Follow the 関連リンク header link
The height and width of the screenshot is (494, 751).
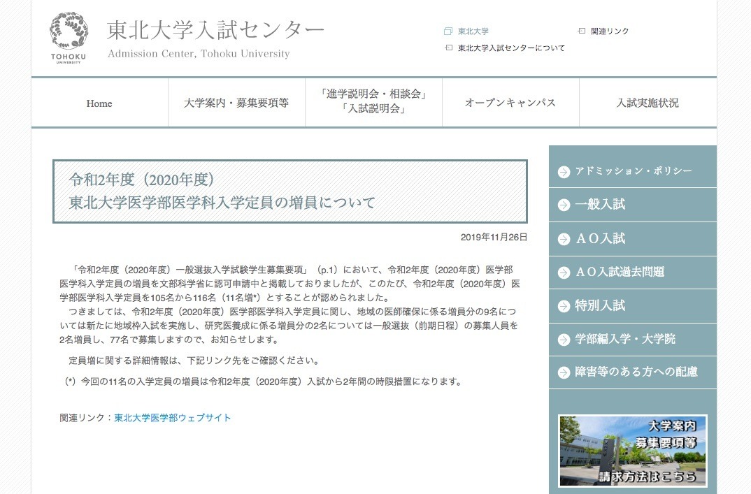(x=610, y=31)
